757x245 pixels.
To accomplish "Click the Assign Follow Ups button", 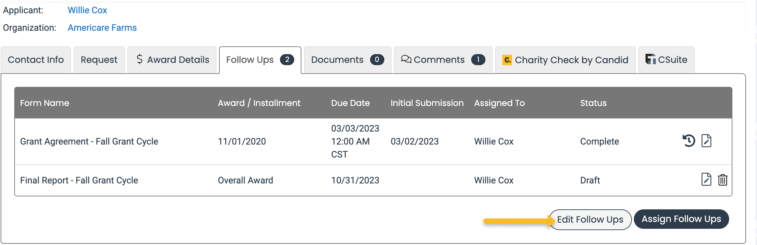I will [x=681, y=219].
